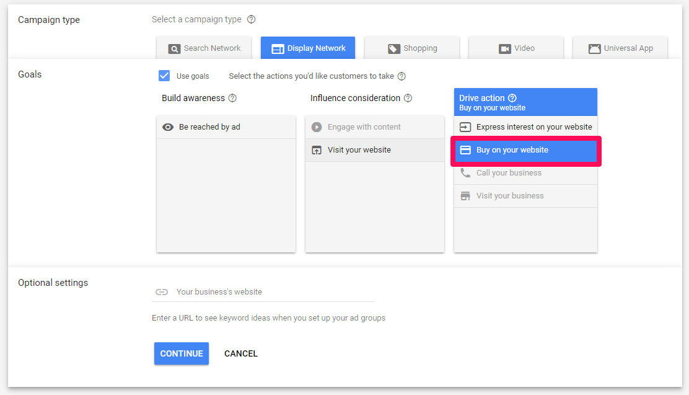This screenshot has width=689, height=395.
Task: Click the Influence consideration heading
Action: pyautogui.click(x=355, y=98)
